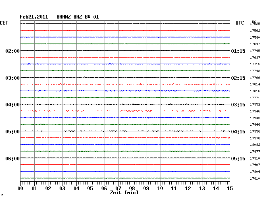Pick the DC value 17814
The height and width of the screenshot is (199, 262).
point(255,84)
